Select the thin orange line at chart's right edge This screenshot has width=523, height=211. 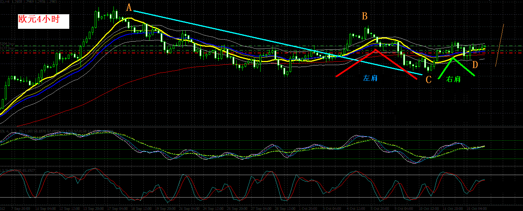(x=500, y=45)
